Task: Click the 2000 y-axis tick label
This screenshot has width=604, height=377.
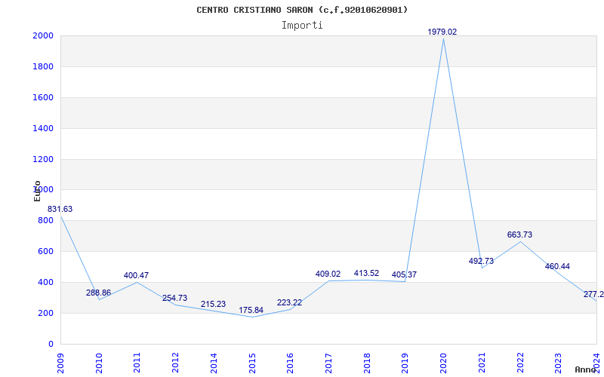Action: 43,35
